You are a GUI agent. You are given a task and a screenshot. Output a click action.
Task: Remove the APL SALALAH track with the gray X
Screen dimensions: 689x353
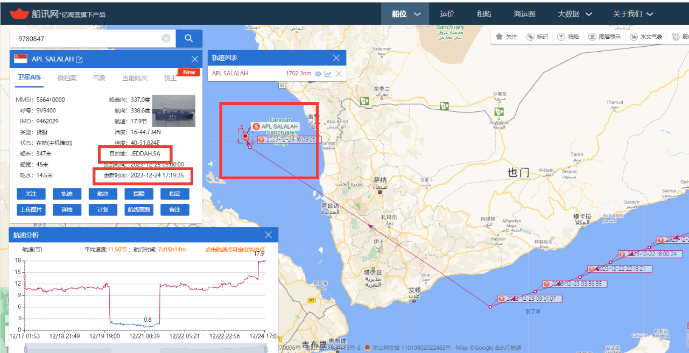339,74
